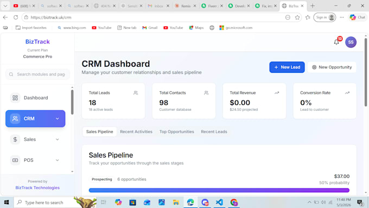Click the search magnifier icon in sidebar
This screenshot has height=208, width=369.
11,74
